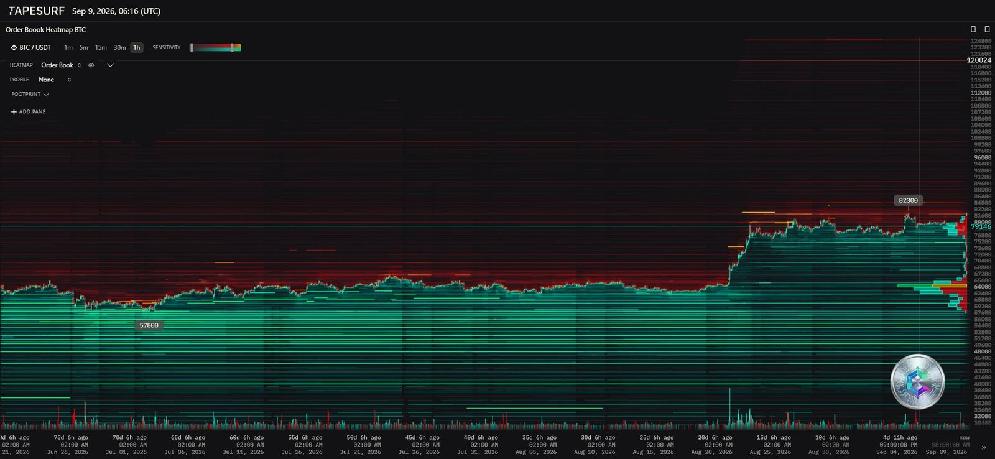Click the 'Sep 04, 2026' time axis label
Viewport: 995px width, 459px height.
pos(897,452)
